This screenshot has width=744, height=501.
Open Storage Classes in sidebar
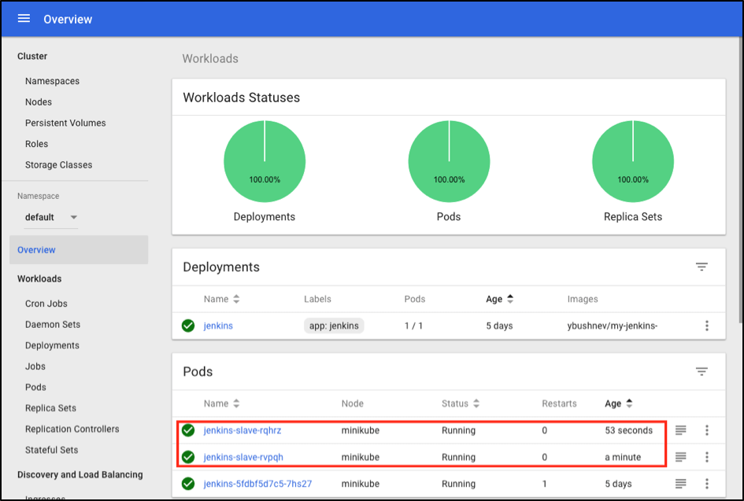(58, 165)
